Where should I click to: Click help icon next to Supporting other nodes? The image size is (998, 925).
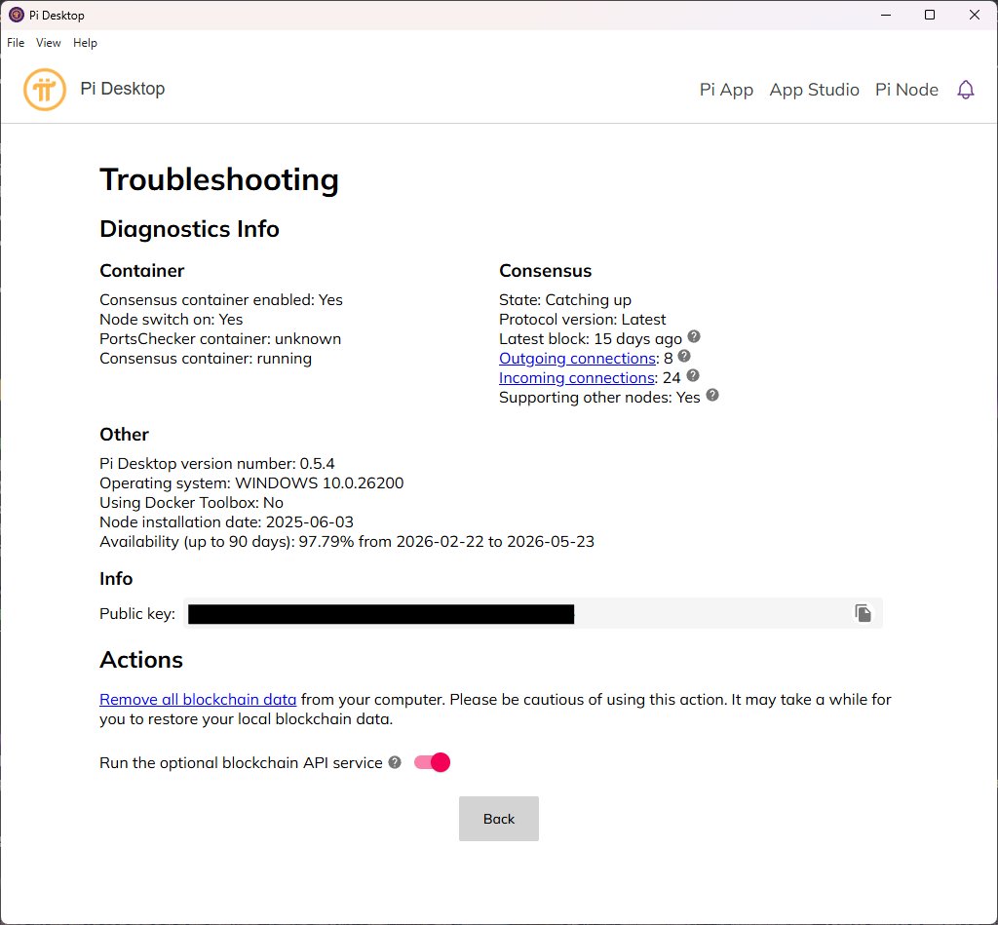pyautogui.click(x=712, y=395)
